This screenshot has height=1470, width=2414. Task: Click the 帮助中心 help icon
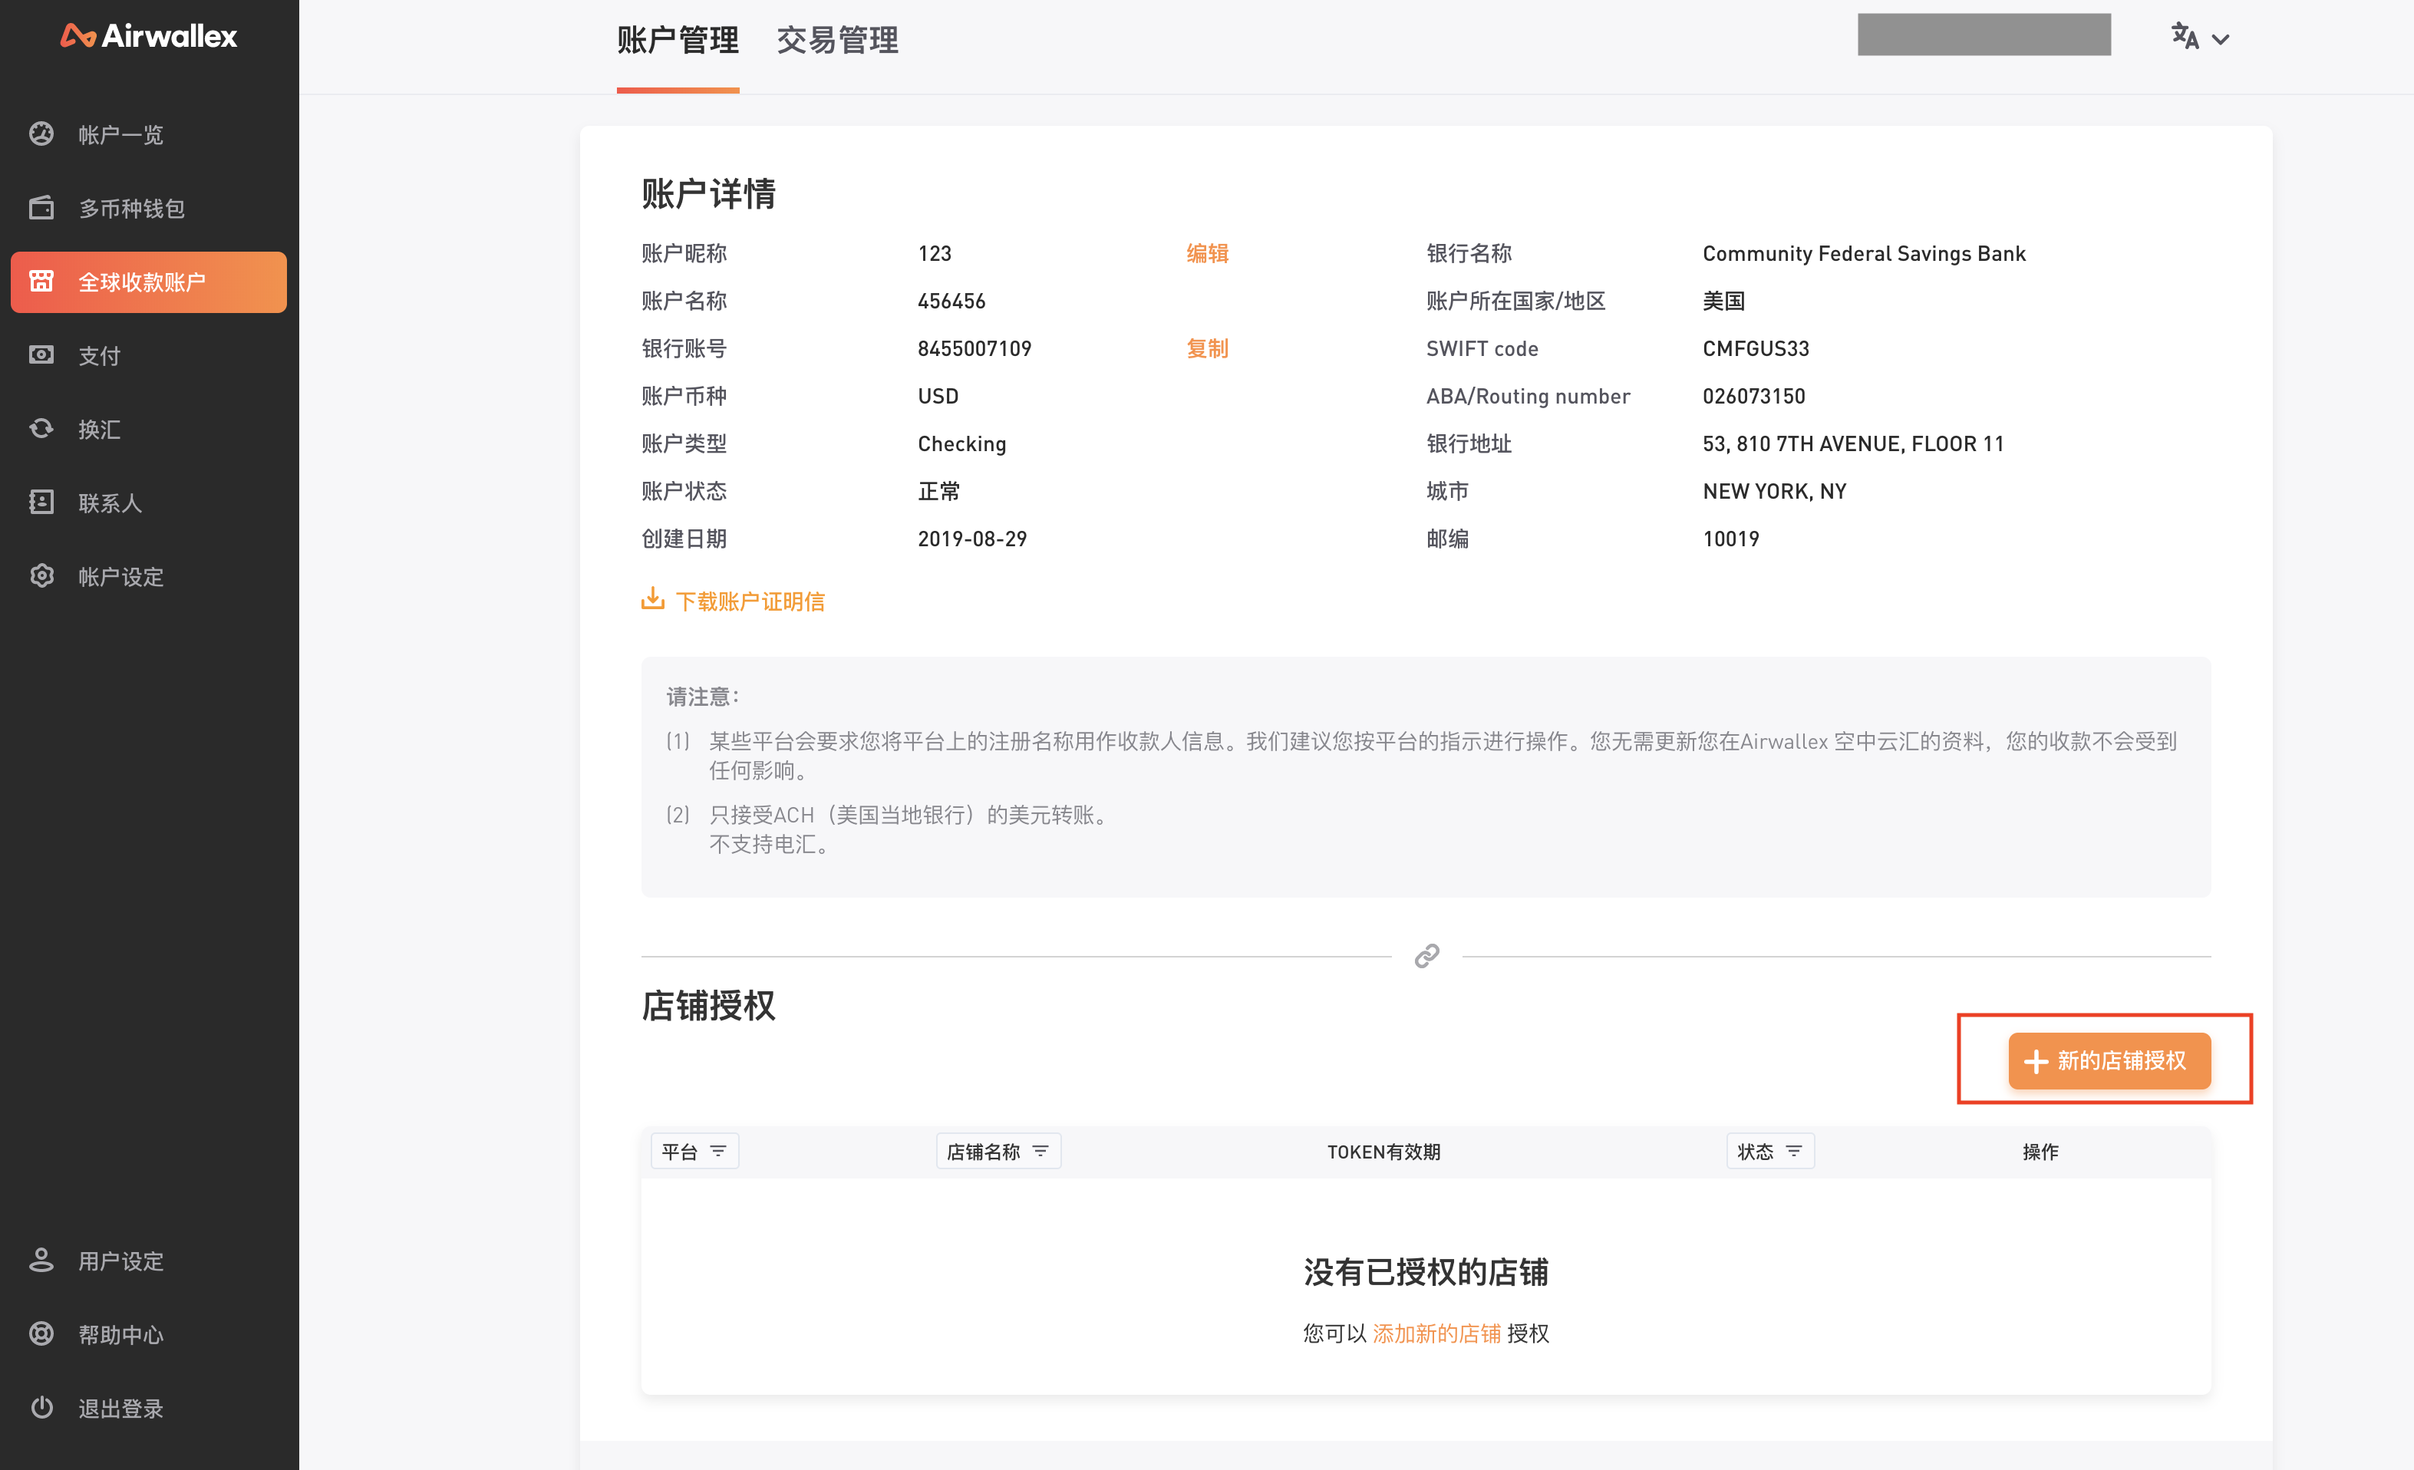(41, 1334)
